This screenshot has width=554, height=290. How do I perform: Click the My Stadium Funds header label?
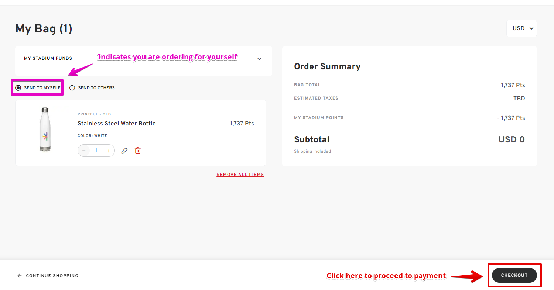pyautogui.click(x=48, y=58)
